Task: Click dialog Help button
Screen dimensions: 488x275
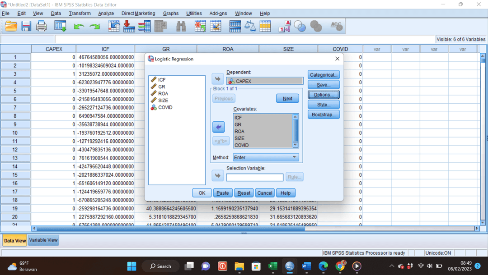Action: [x=286, y=193]
